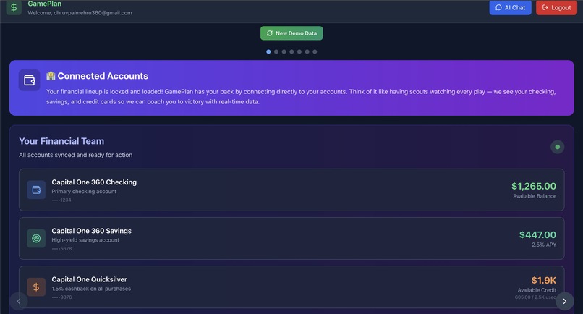Open the Capital One 360 Checking account row
Viewport: 583px width, 314px height.
(x=291, y=190)
